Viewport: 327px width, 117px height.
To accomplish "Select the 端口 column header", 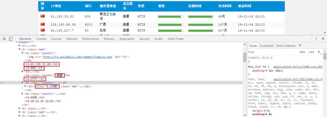I will [x=88, y=6].
